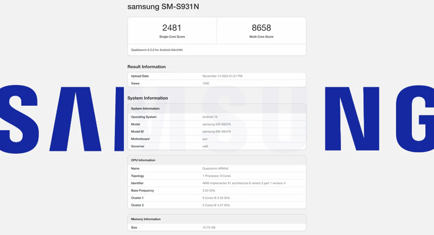
Task: Select the views count 1092
Action: click(x=206, y=83)
